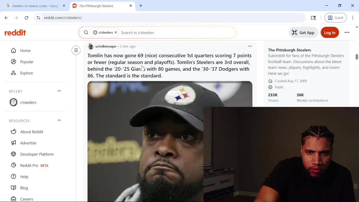Go to Popular feed
359x202 pixels.
[x=27, y=62]
